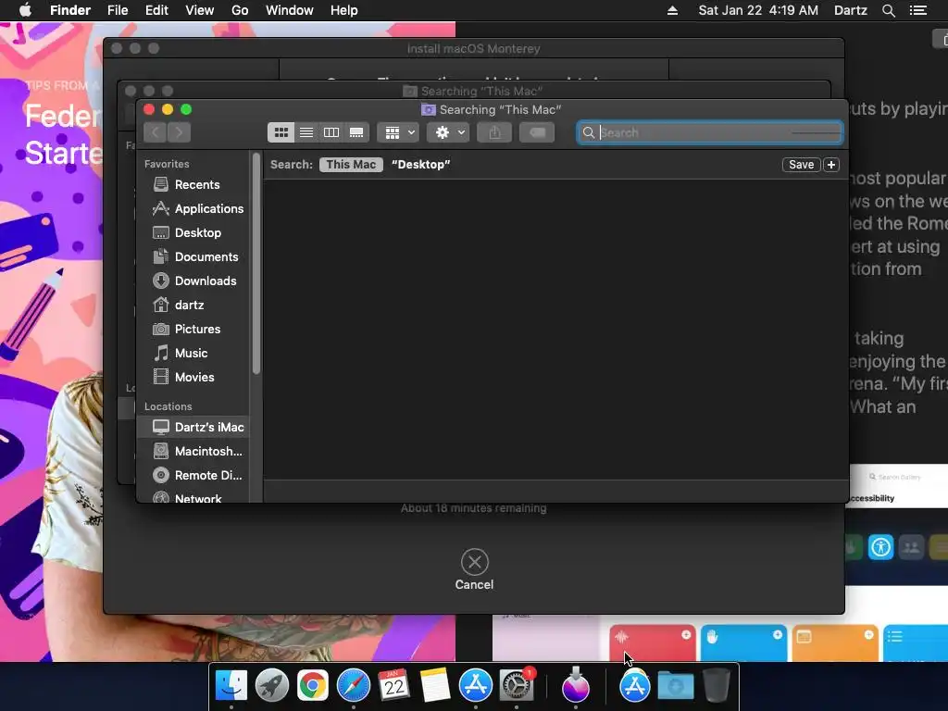The image size is (948, 711).
Task: Add the red shortcut card with plus
Action: [x=686, y=634]
